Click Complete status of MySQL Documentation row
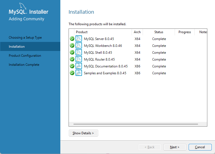 coord(159,66)
